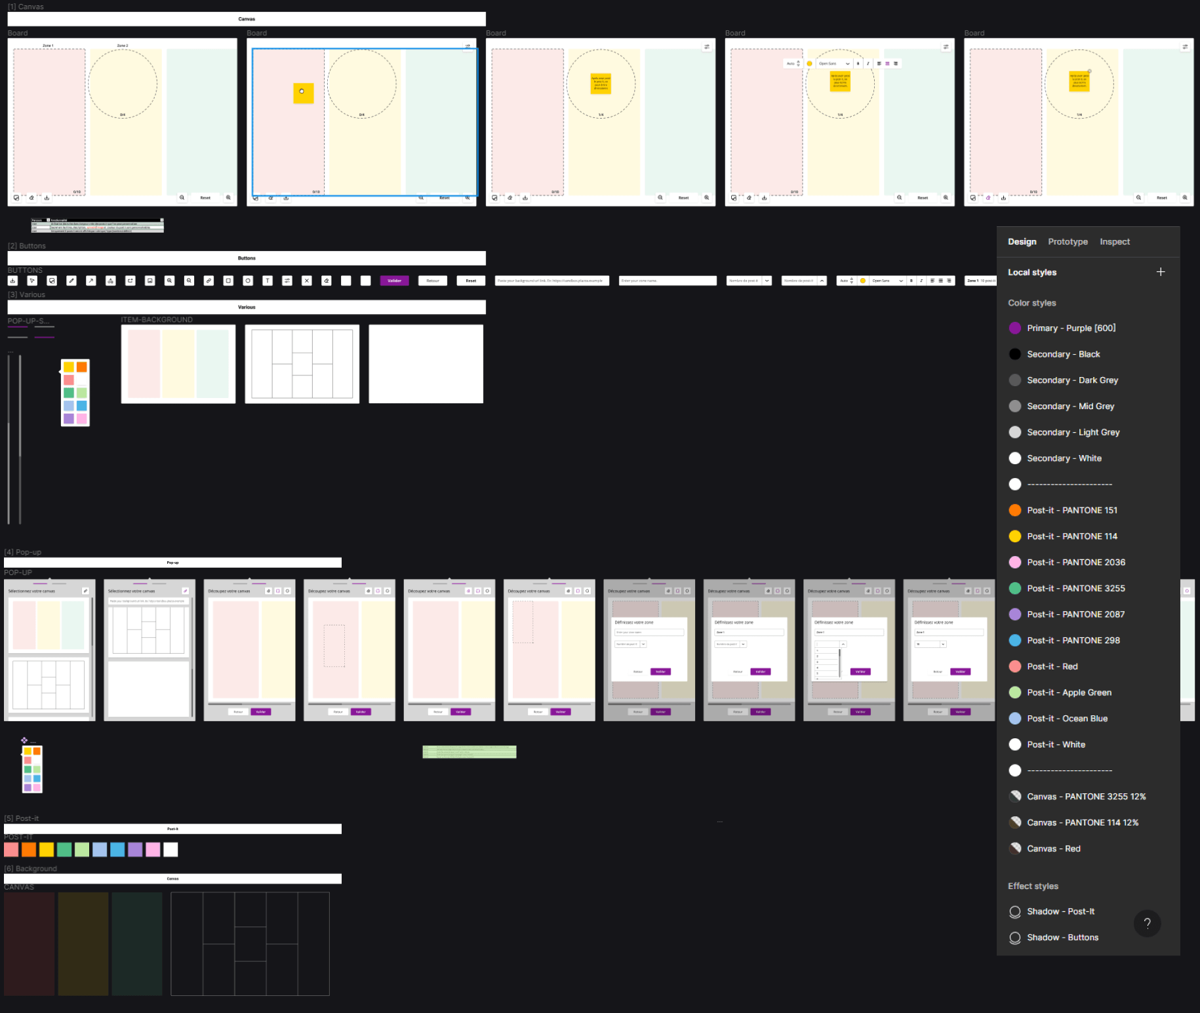1200x1013 pixels.
Task: Switch to the Design tab
Action: tap(1022, 242)
